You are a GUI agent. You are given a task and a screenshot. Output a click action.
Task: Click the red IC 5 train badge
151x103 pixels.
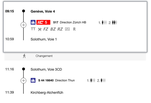[43, 22]
